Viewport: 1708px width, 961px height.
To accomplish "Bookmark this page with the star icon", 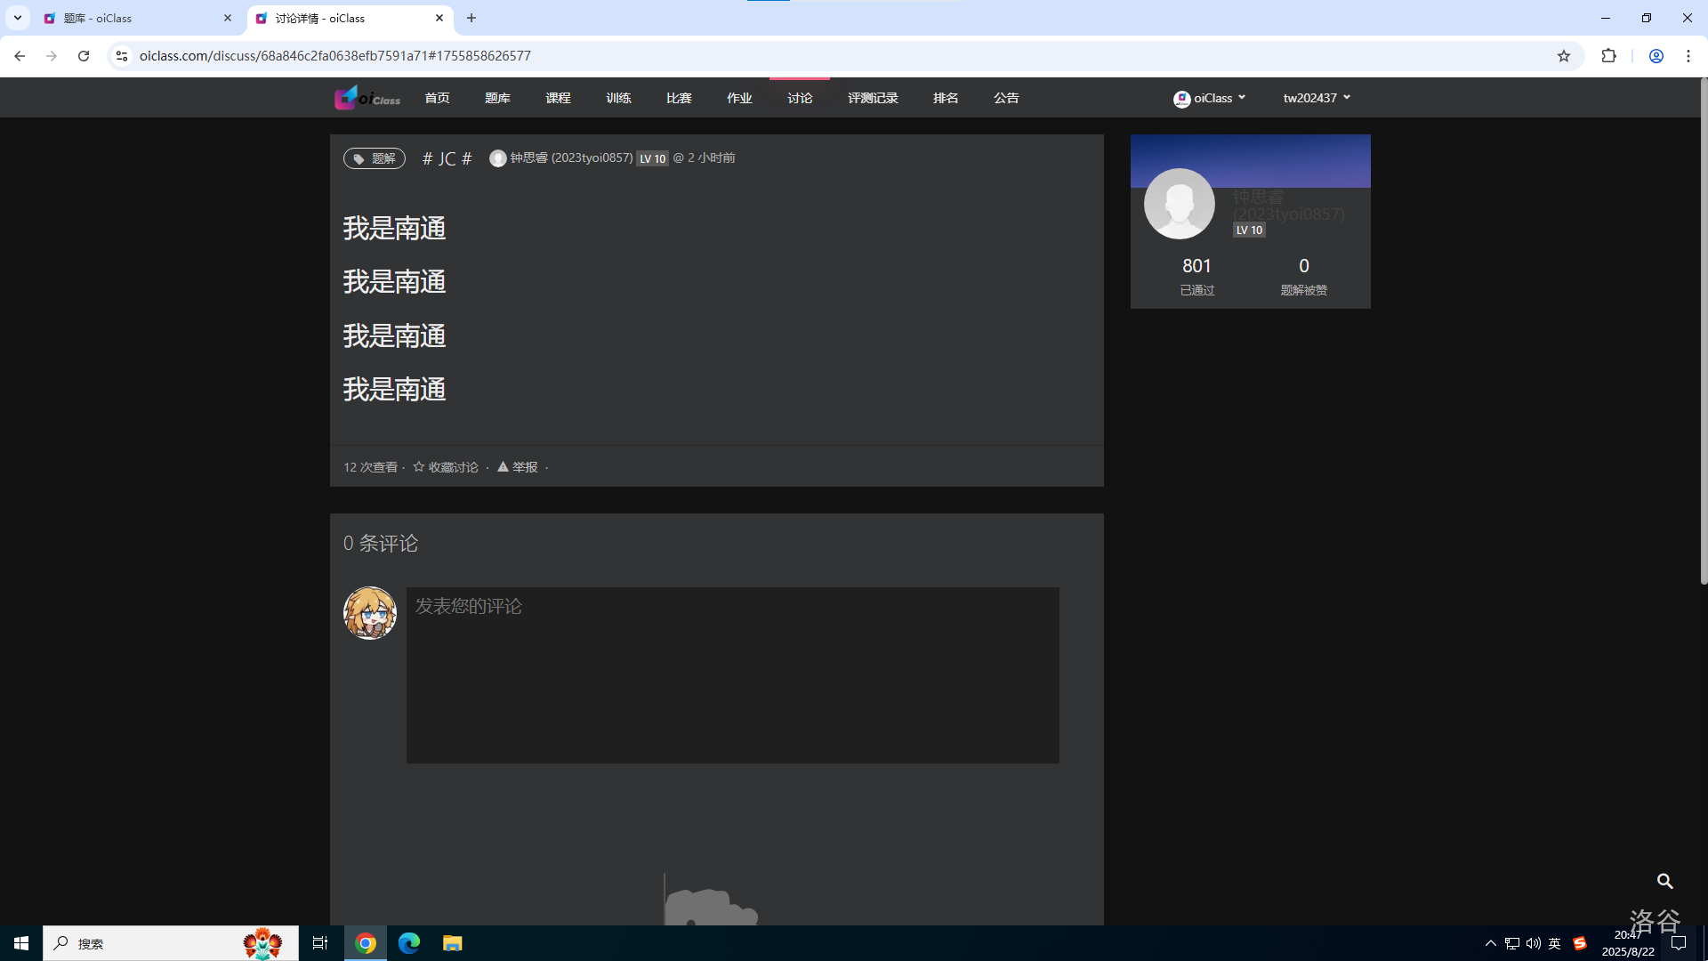I will [x=1564, y=55].
